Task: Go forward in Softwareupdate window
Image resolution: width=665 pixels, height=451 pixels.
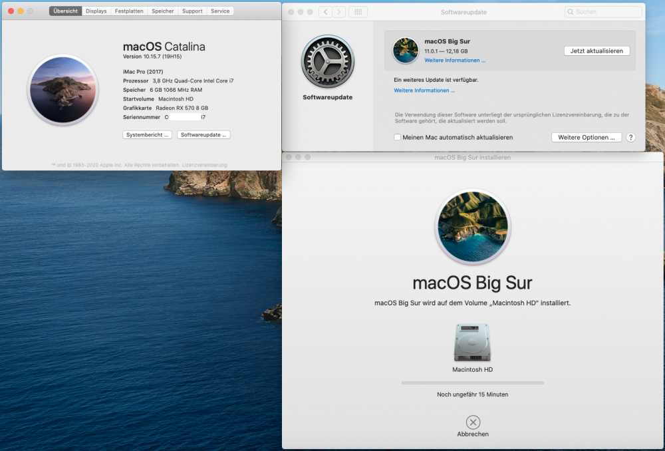Action: (x=339, y=12)
